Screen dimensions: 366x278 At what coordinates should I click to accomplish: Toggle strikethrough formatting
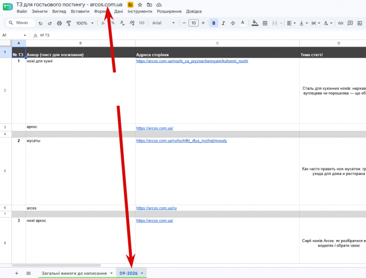click(233, 23)
